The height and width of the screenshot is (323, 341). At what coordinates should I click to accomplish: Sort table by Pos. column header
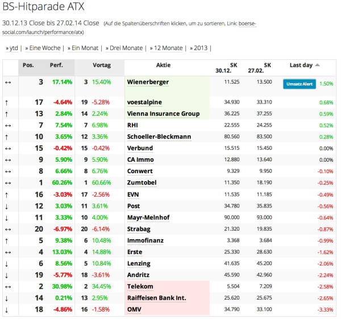click(28, 65)
